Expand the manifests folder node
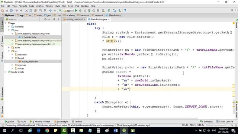This screenshot has width=238, height=134. coord(9,26)
